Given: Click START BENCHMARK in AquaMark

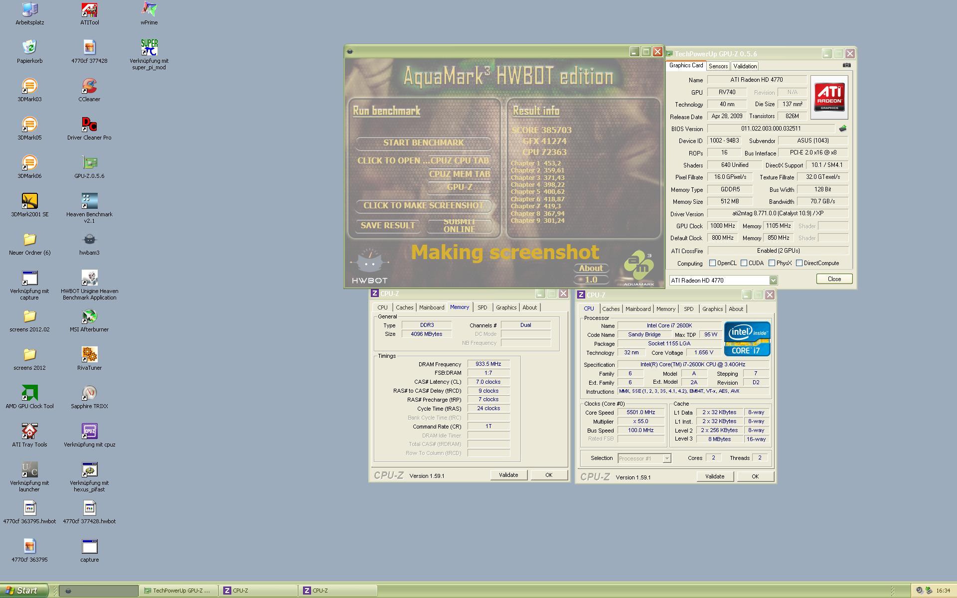Looking at the screenshot, I should pos(424,143).
